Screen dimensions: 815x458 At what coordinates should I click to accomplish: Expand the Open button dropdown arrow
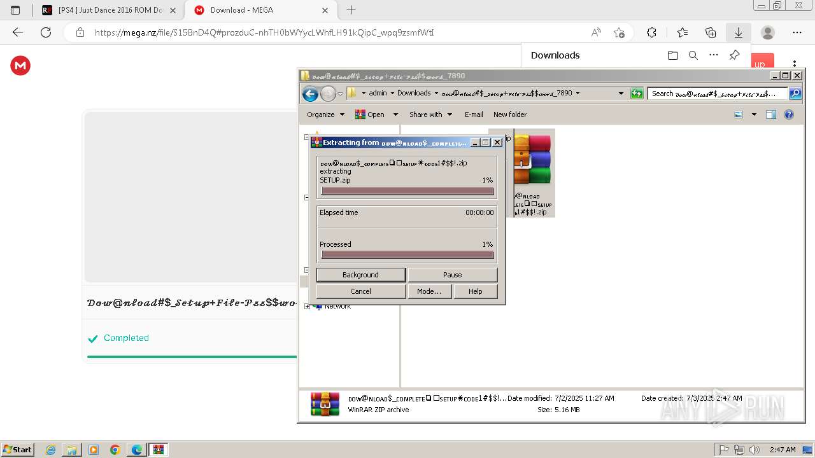click(395, 114)
